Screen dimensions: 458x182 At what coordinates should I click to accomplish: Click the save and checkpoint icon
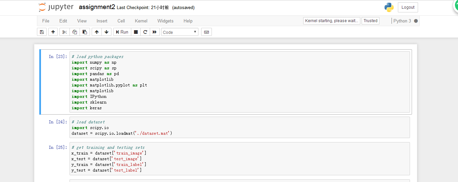[42, 32]
